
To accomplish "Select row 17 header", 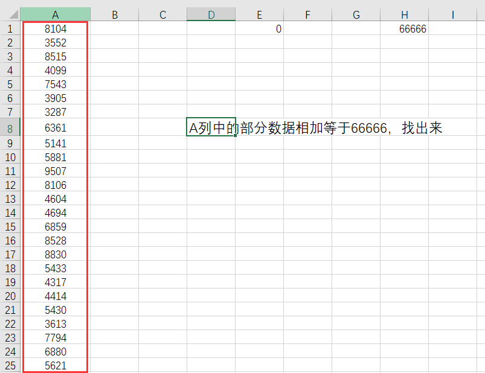I will point(10,254).
